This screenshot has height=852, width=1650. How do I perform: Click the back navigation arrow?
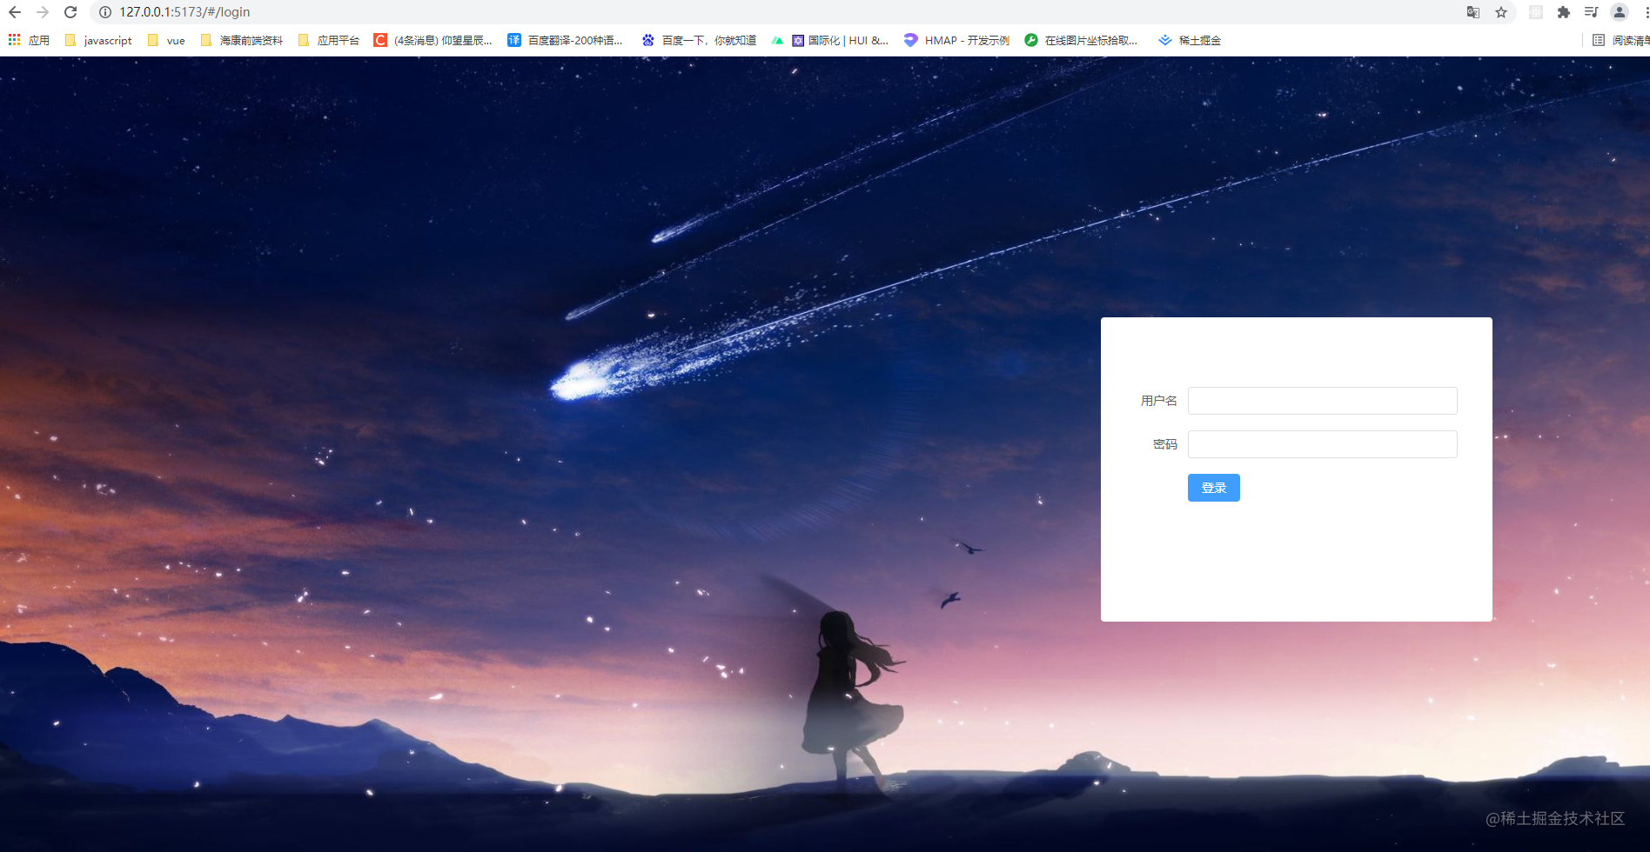click(14, 12)
